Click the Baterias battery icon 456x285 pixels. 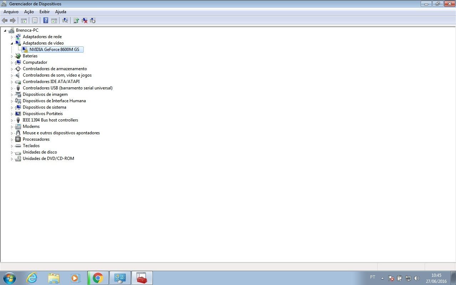18,56
